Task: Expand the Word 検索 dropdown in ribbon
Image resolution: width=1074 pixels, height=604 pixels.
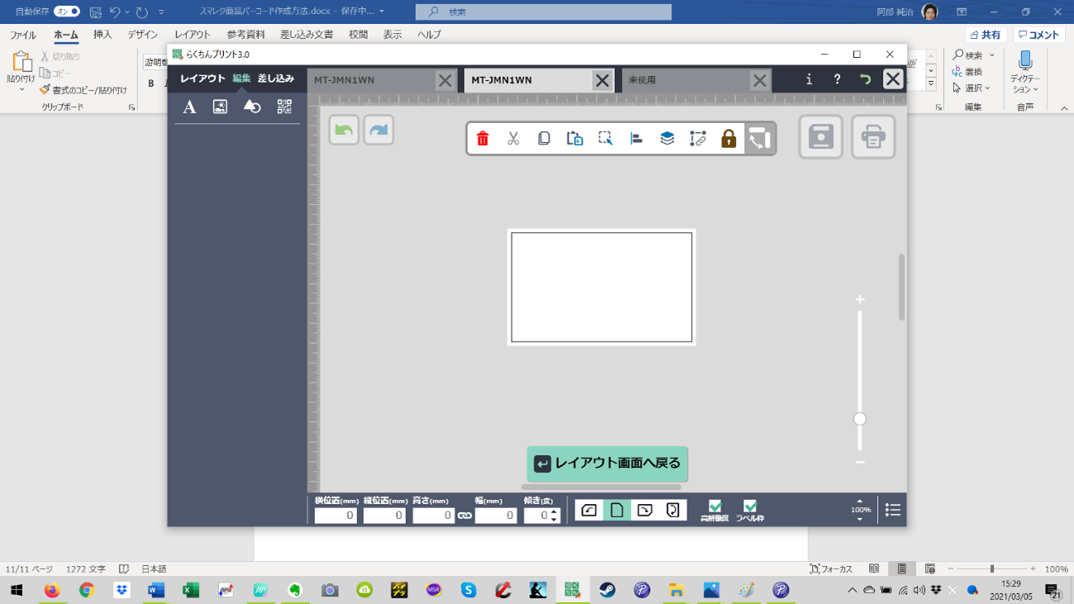Action: pos(991,55)
